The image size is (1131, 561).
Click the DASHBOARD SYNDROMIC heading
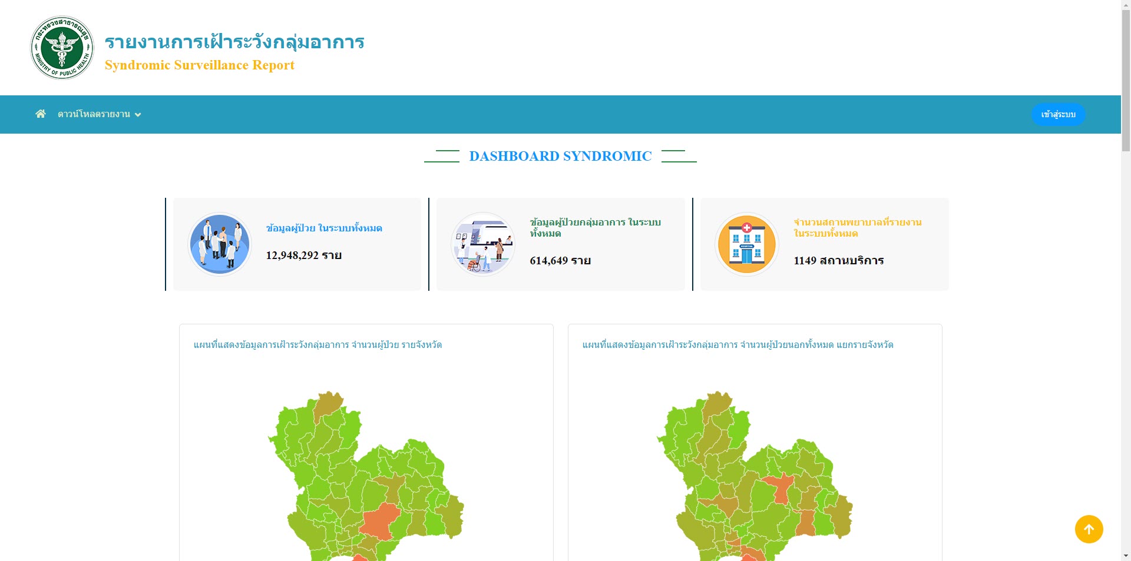tap(560, 155)
